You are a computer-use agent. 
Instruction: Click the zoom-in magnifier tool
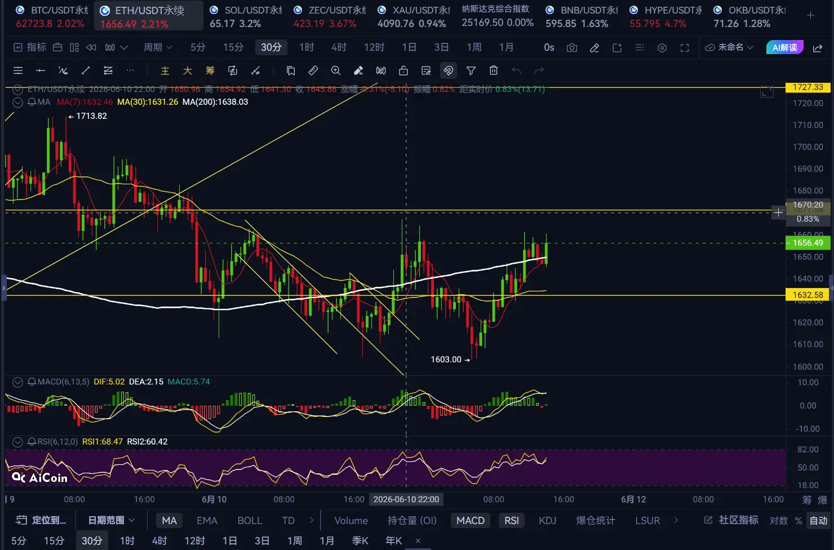(x=336, y=70)
